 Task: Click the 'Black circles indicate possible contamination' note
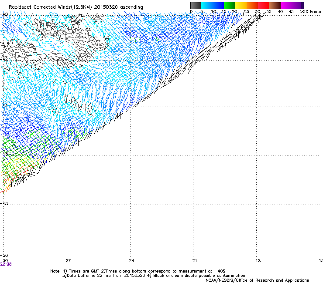(x=199, y=276)
